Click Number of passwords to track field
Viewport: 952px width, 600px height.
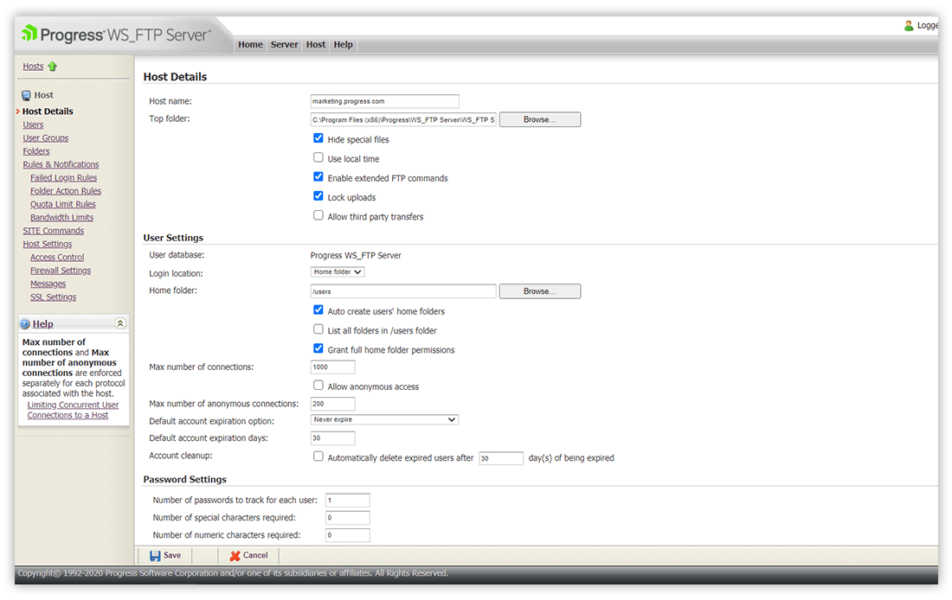[x=347, y=500]
